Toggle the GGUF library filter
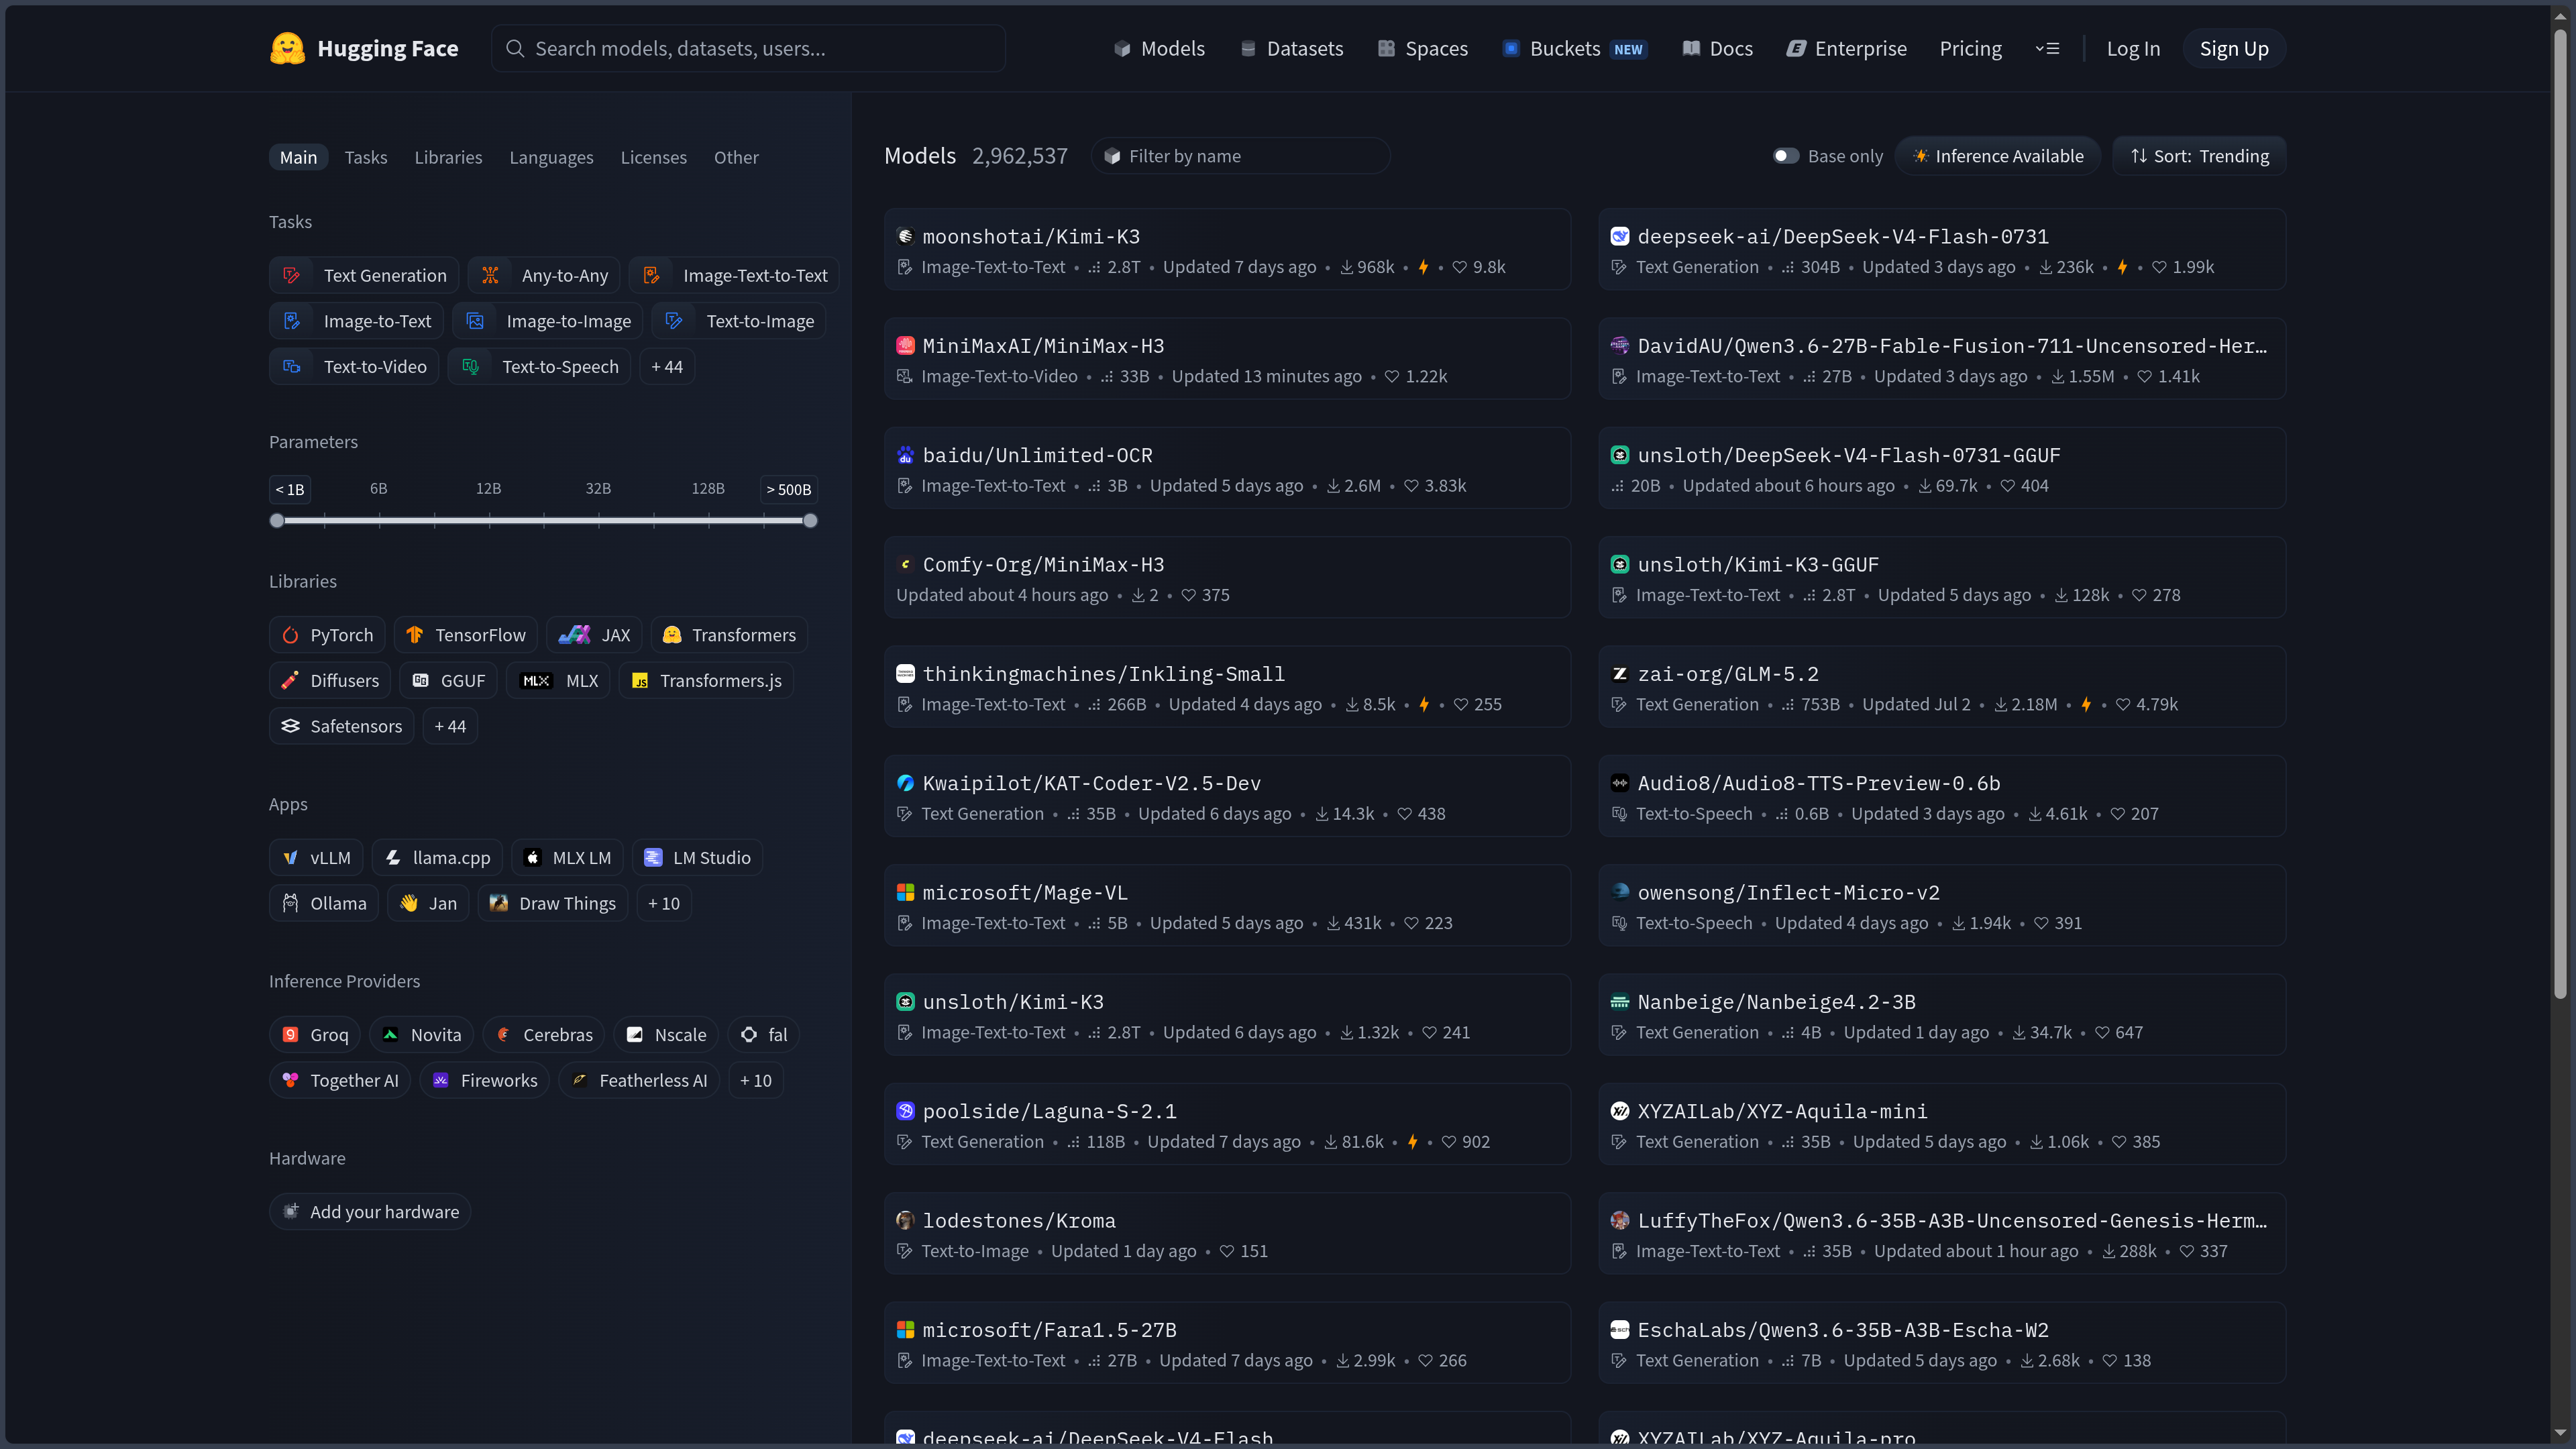2576x1449 pixels. click(x=448, y=681)
